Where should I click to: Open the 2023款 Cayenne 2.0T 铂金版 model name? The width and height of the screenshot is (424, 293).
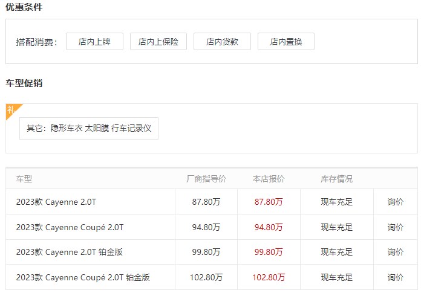click(69, 253)
